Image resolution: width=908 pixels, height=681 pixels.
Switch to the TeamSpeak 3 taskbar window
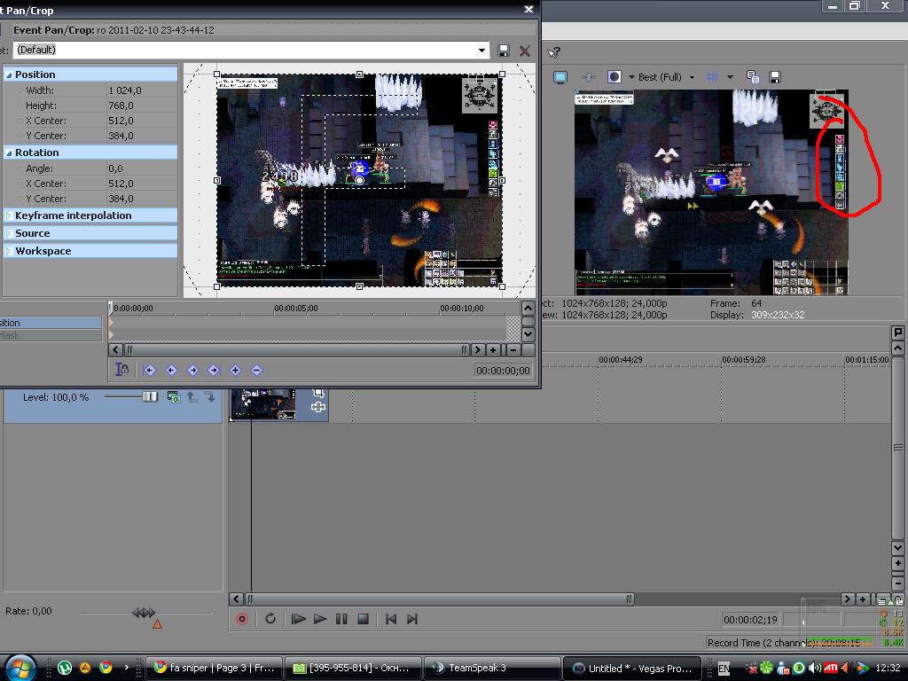tap(491, 669)
